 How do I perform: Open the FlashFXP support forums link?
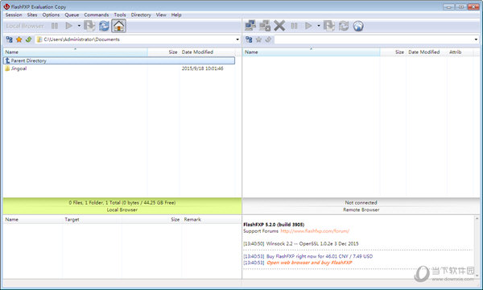click(315, 231)
